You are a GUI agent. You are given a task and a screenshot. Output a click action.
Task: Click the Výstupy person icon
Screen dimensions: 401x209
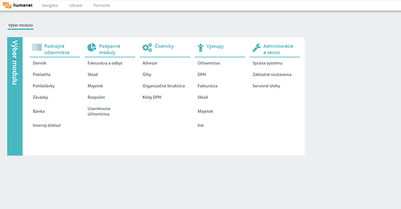pos(200,47)
